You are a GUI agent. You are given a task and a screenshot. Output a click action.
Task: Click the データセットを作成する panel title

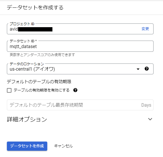click(35, 7)
